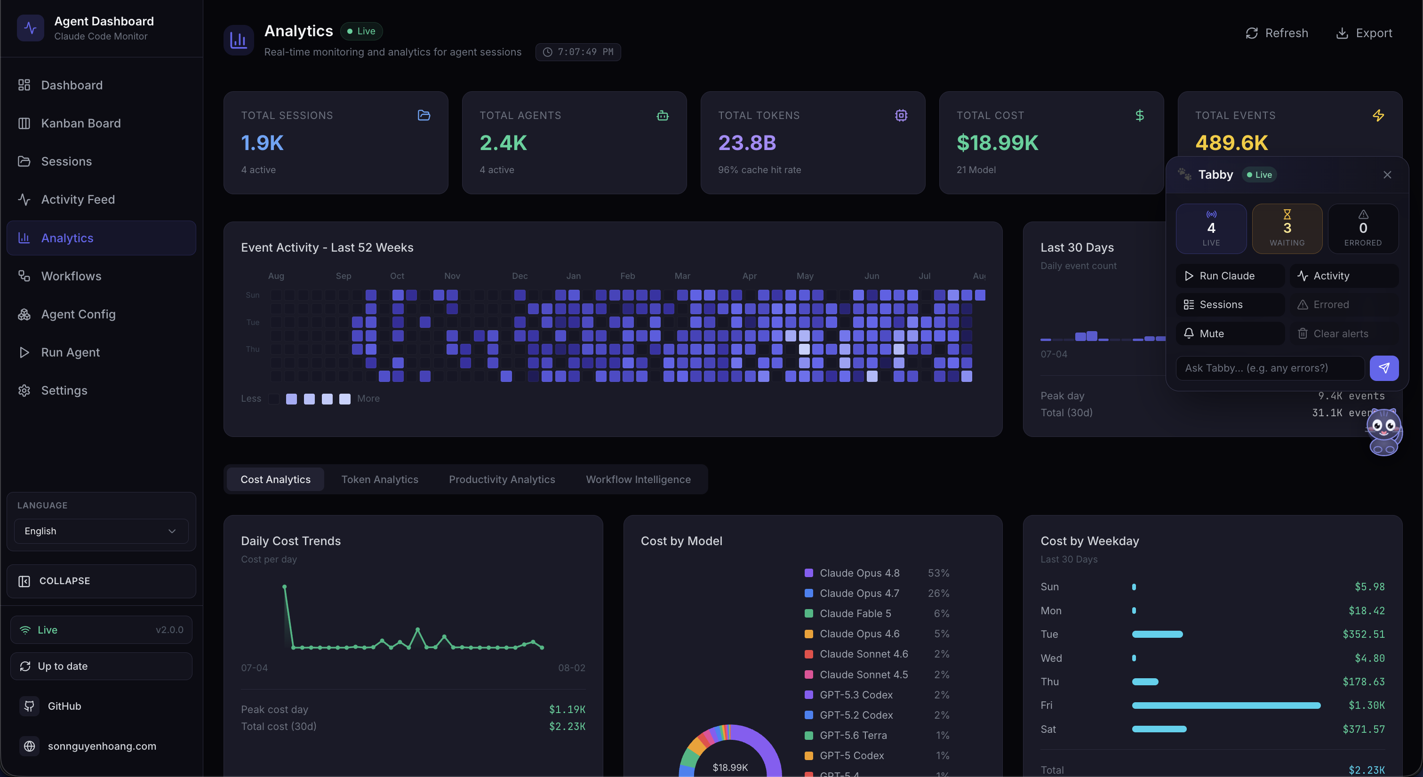Click the Friday cost bar
1423x777 pixels.
point(1226,705)
